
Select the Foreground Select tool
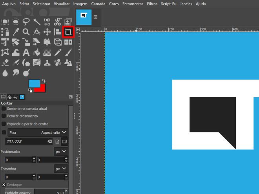68,22
